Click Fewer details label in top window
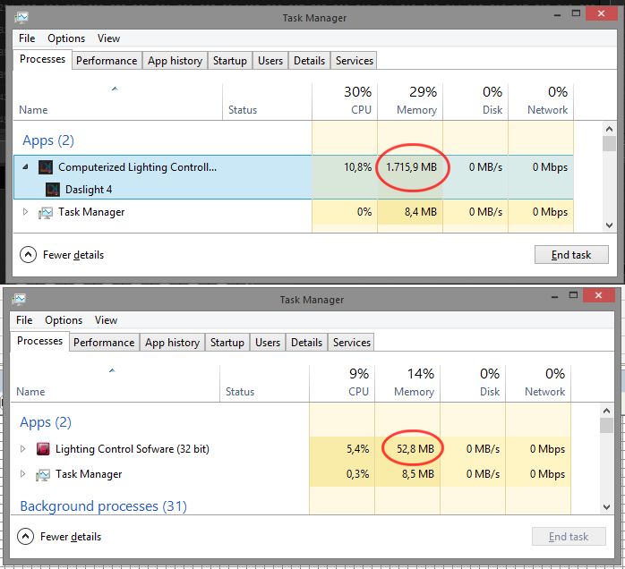The width and height of the screenshot is (625, 569). (73, 255)
